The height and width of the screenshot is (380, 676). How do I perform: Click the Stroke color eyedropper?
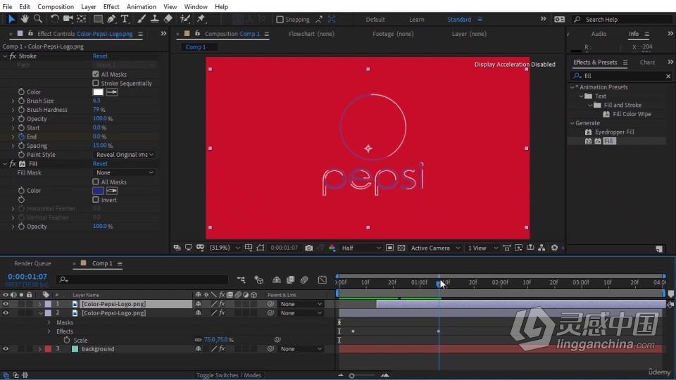pyautogui.click(x=112, y=92)
